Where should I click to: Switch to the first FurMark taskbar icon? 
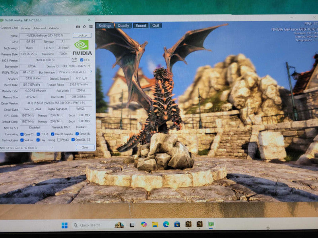(188, 224)
